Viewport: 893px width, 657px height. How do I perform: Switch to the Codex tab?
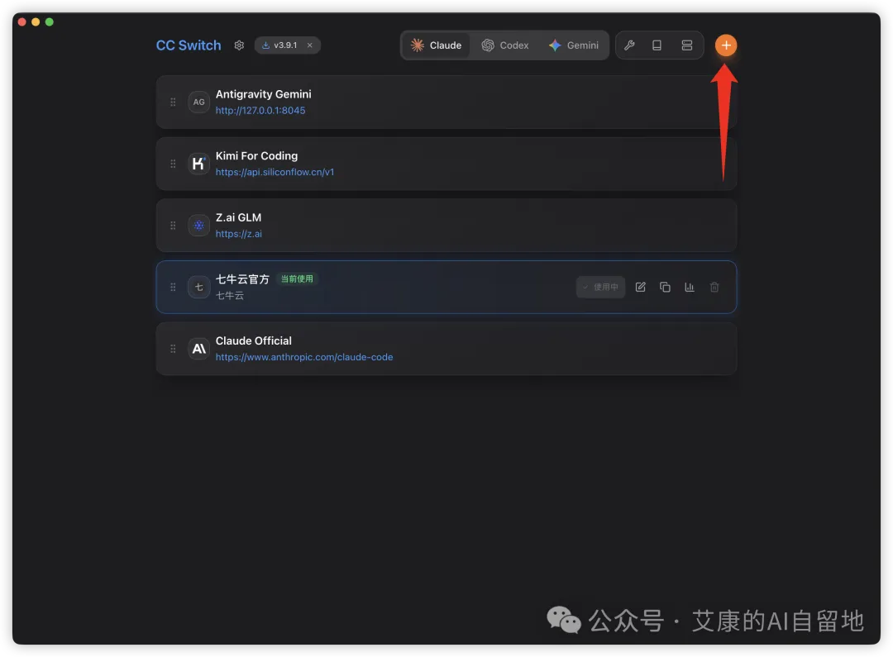(505, 45)
